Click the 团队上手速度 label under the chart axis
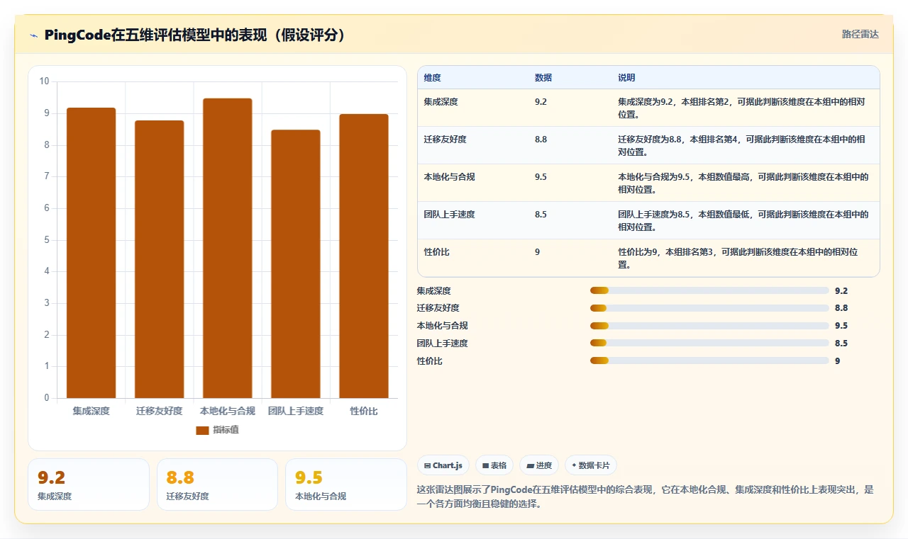Viewport: 908px width, 539px height. point(295,411)
